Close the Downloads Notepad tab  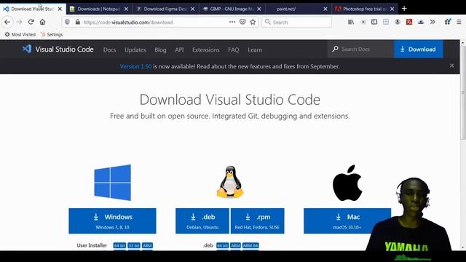click(126, 9)
